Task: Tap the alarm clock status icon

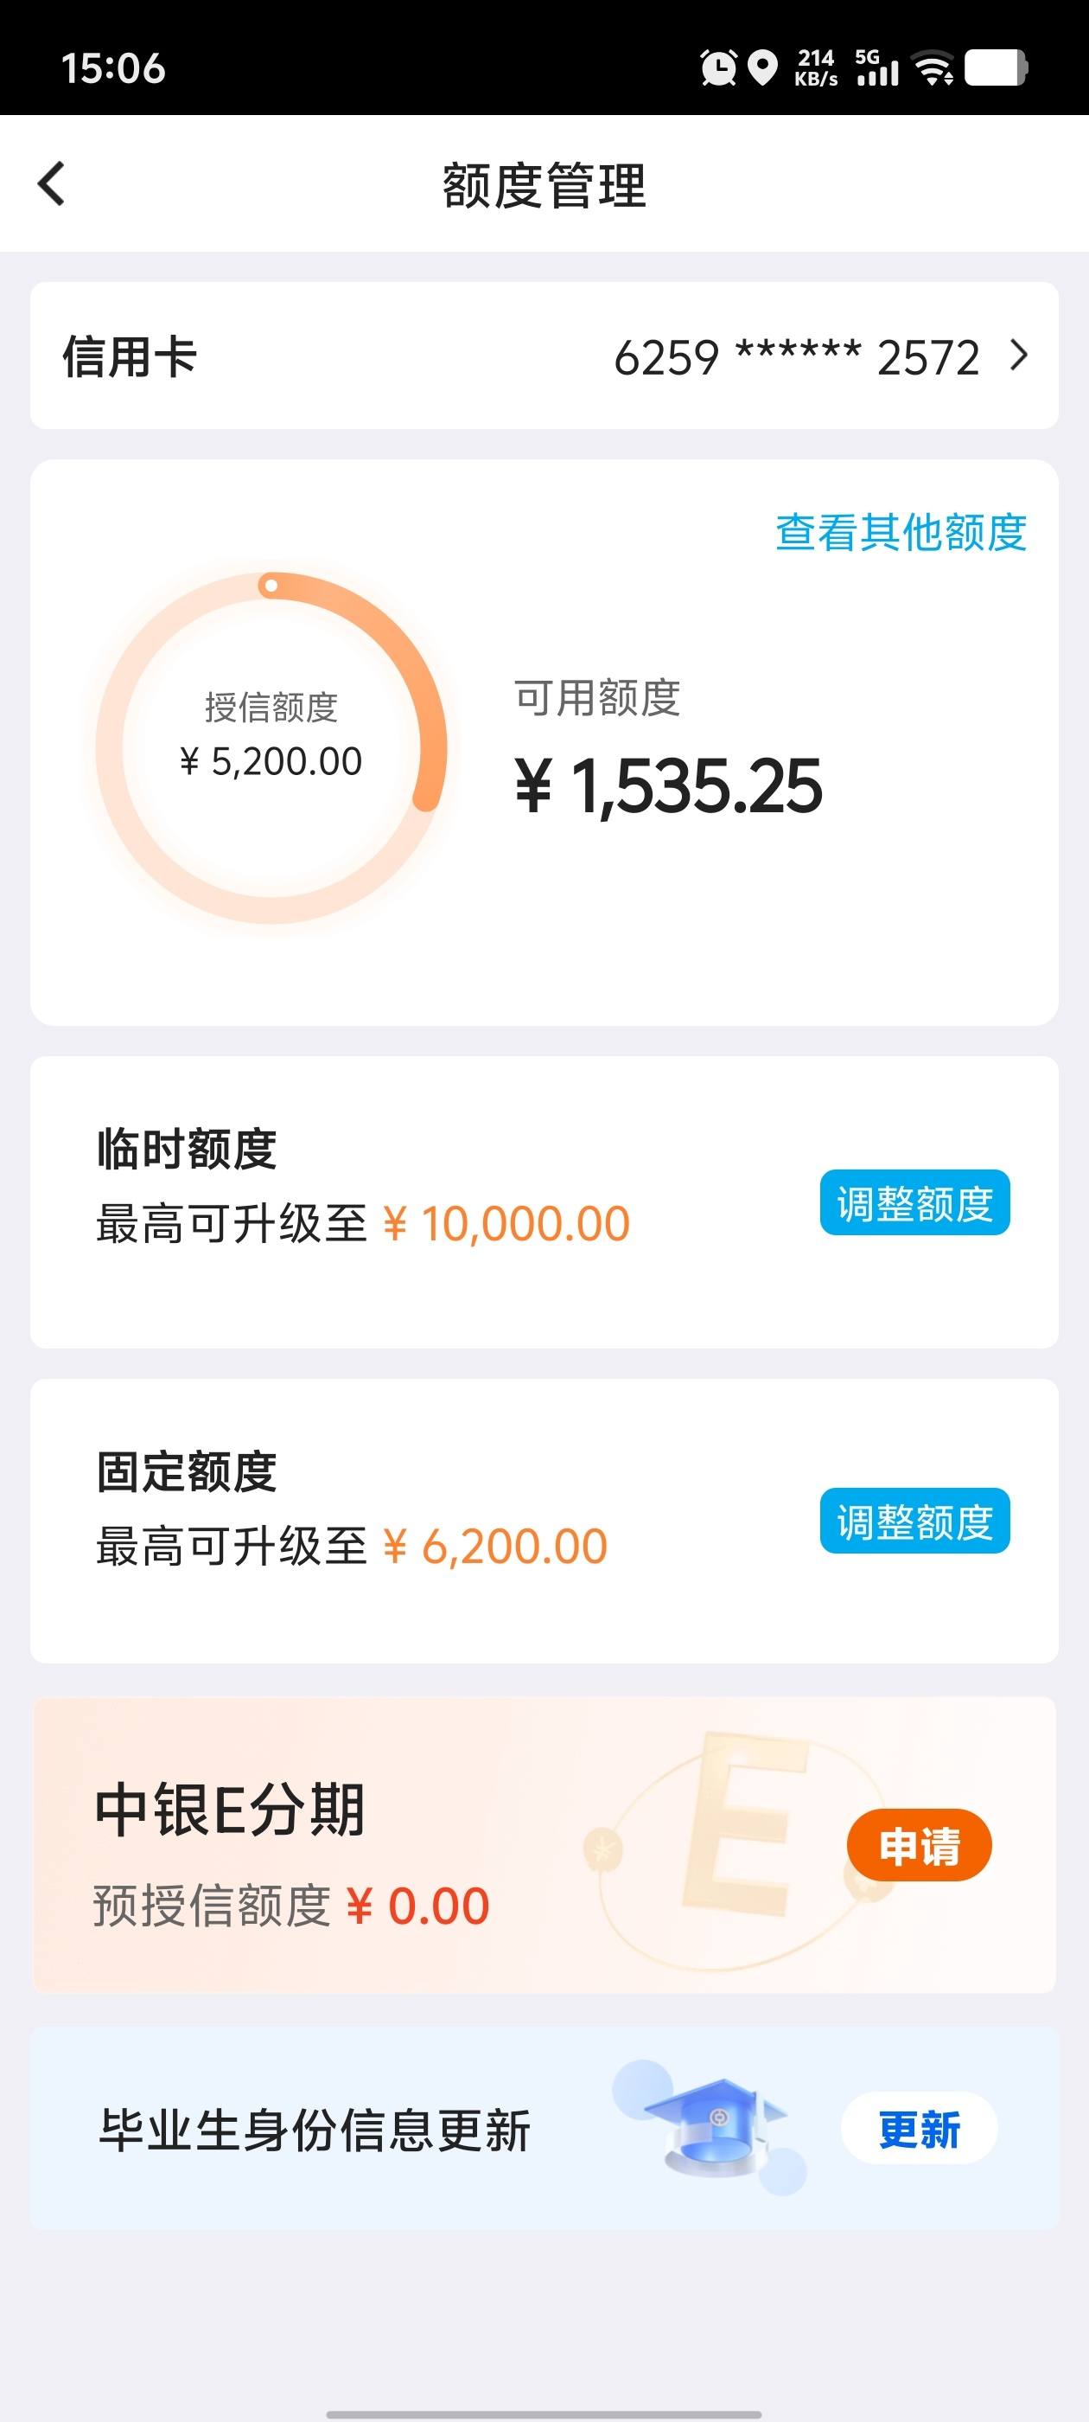Action: click(719, 67)
